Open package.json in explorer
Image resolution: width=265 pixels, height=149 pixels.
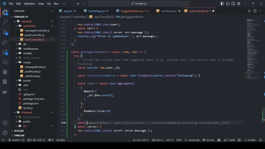31,103
